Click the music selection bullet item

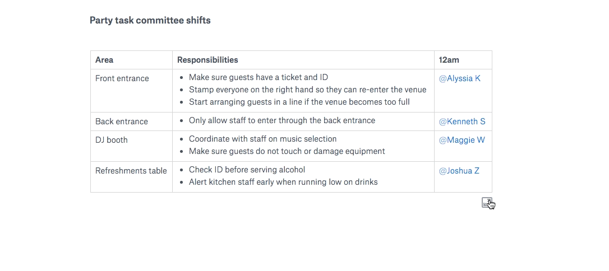(x=262, y=139)
